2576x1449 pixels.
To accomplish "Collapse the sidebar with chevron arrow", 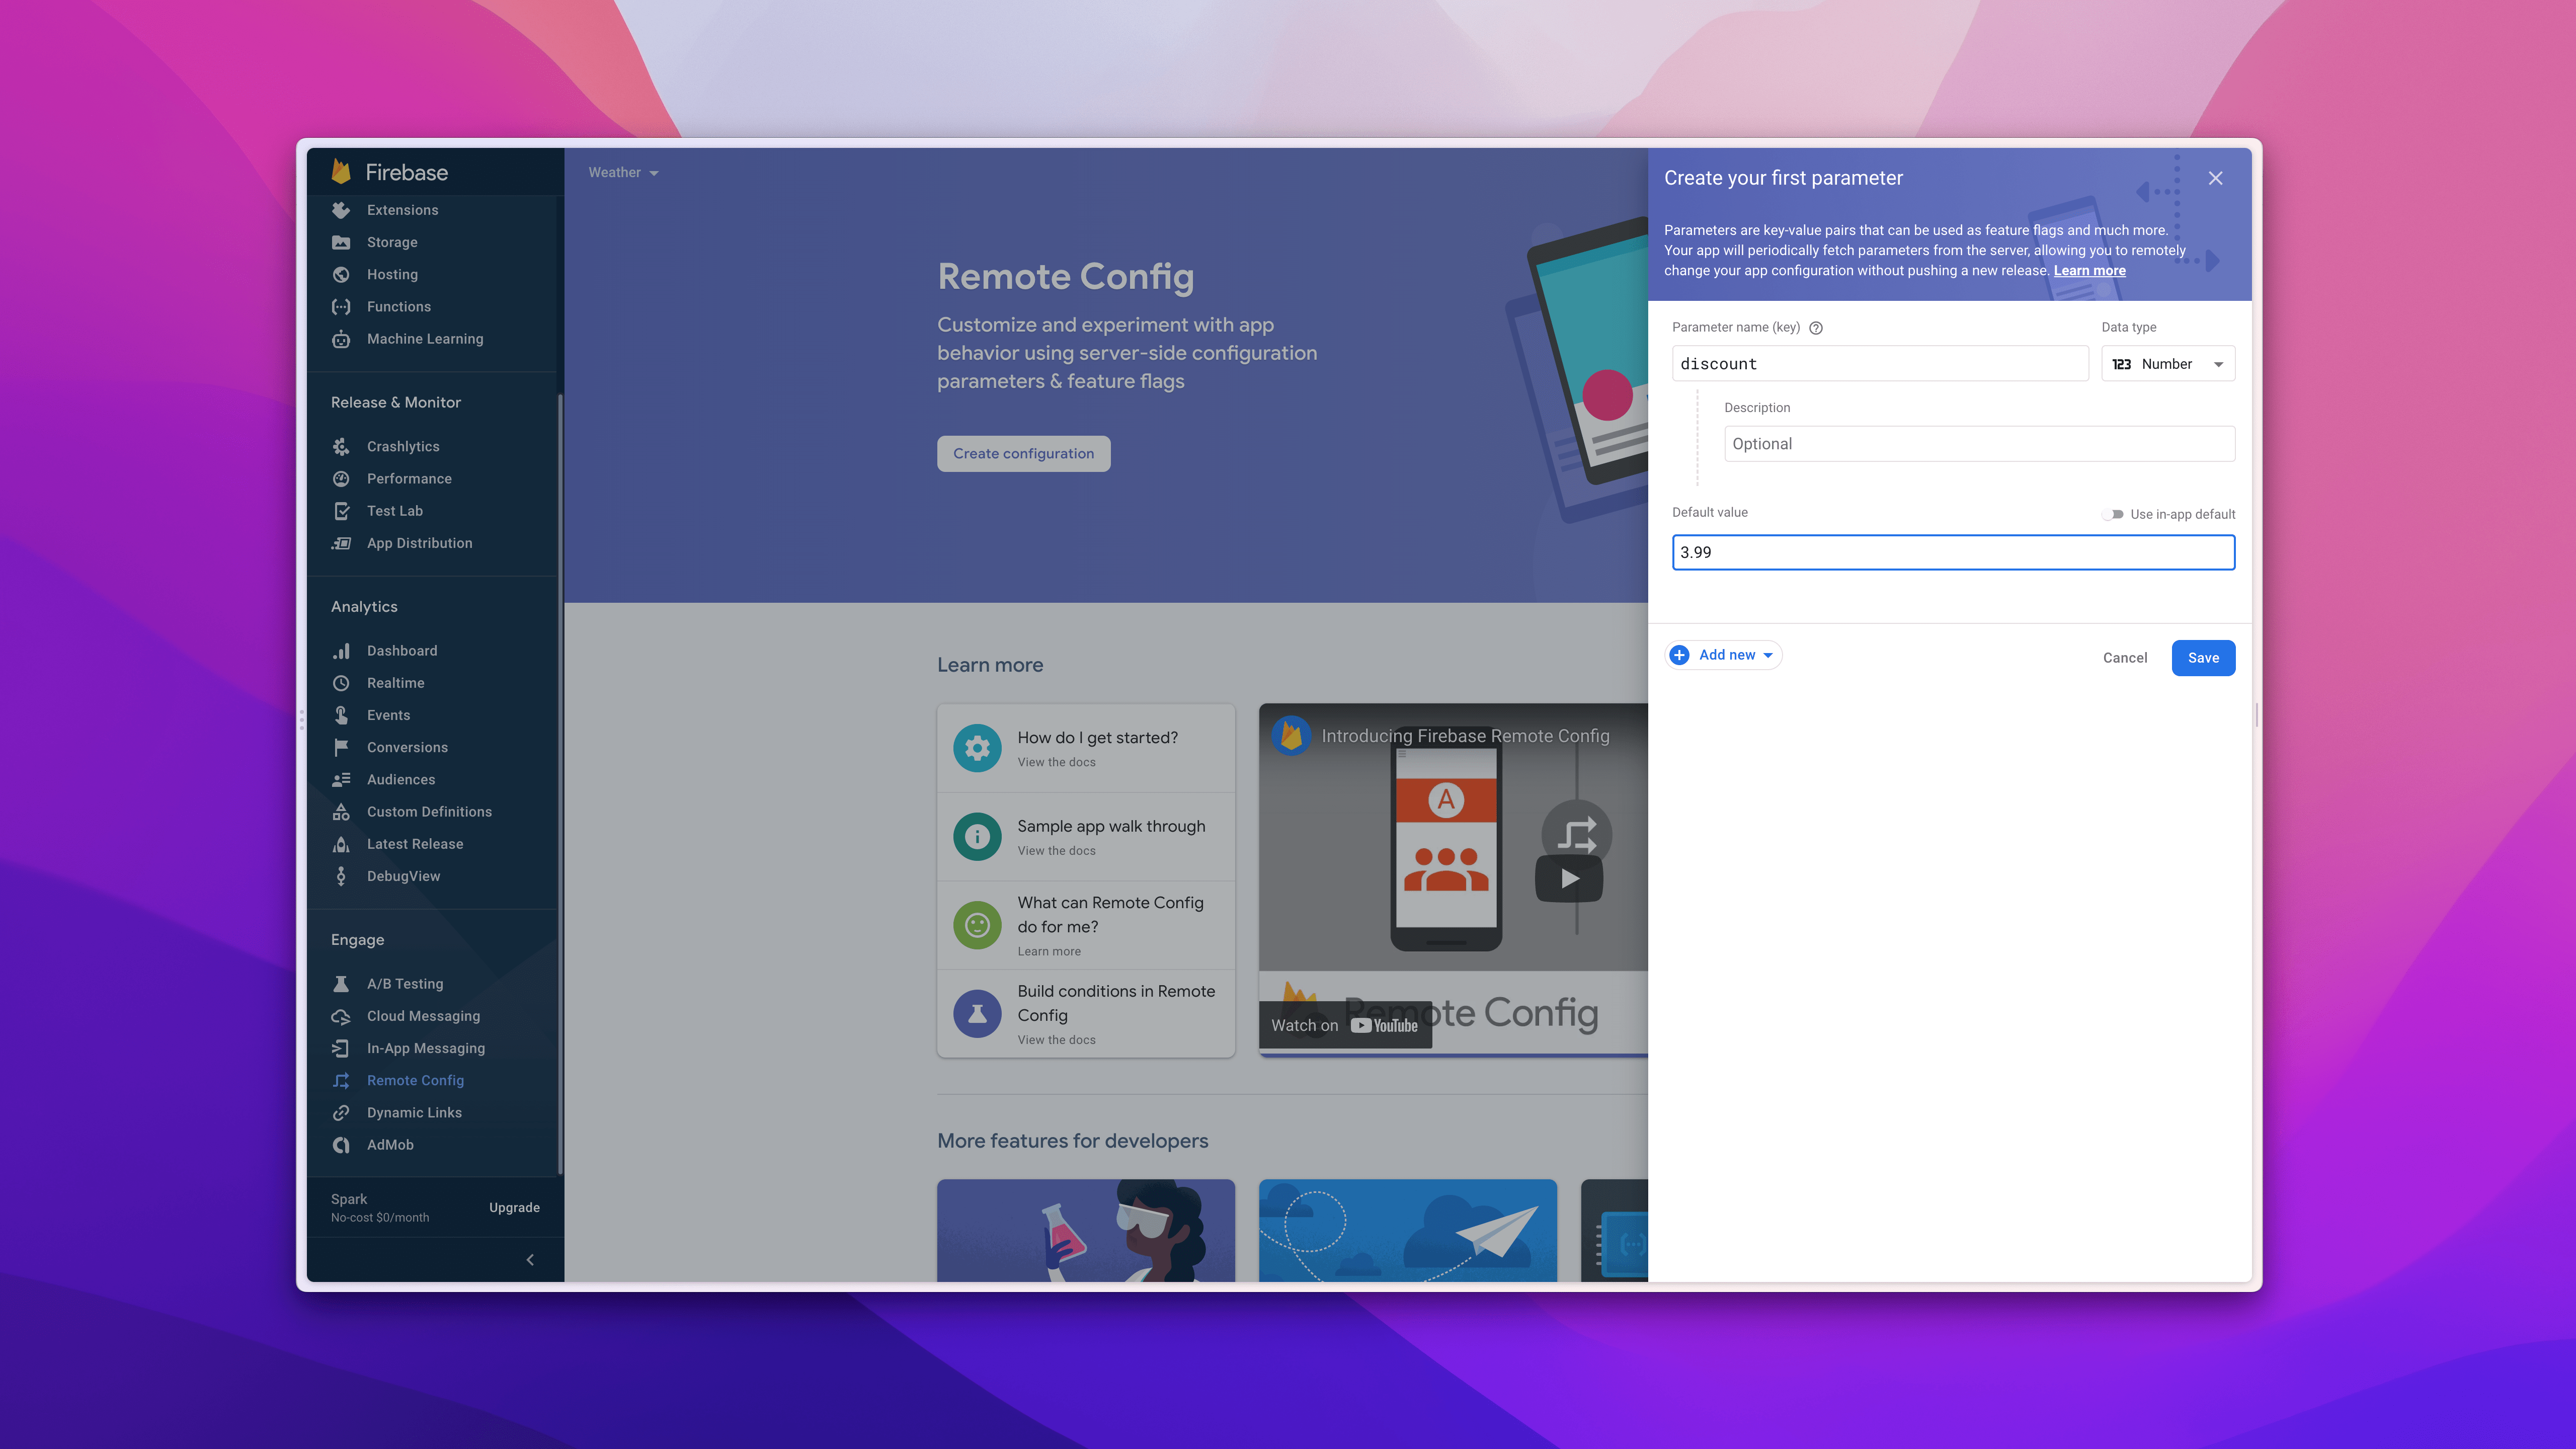I will [530, 1260].
